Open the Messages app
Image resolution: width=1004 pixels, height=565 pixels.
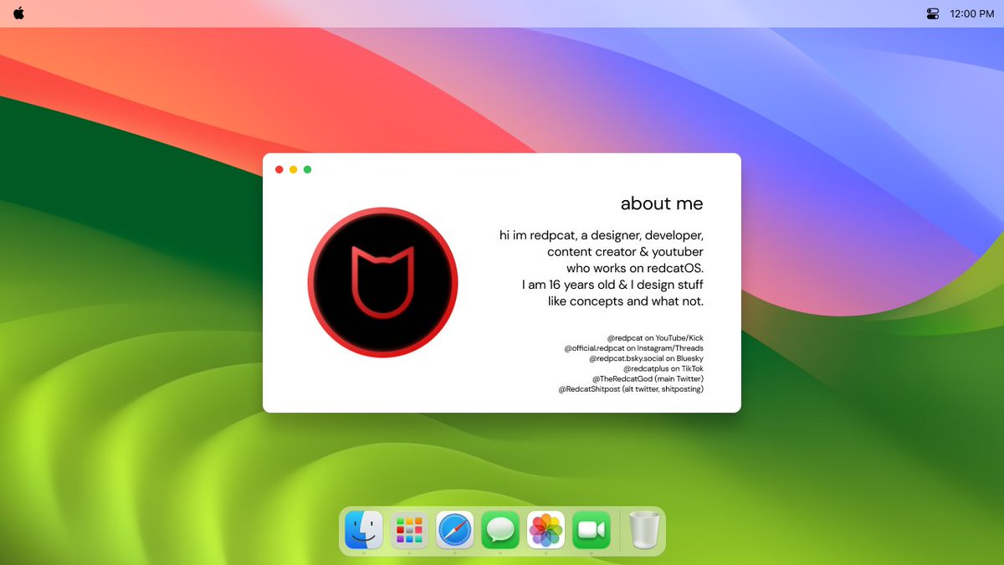499,529
